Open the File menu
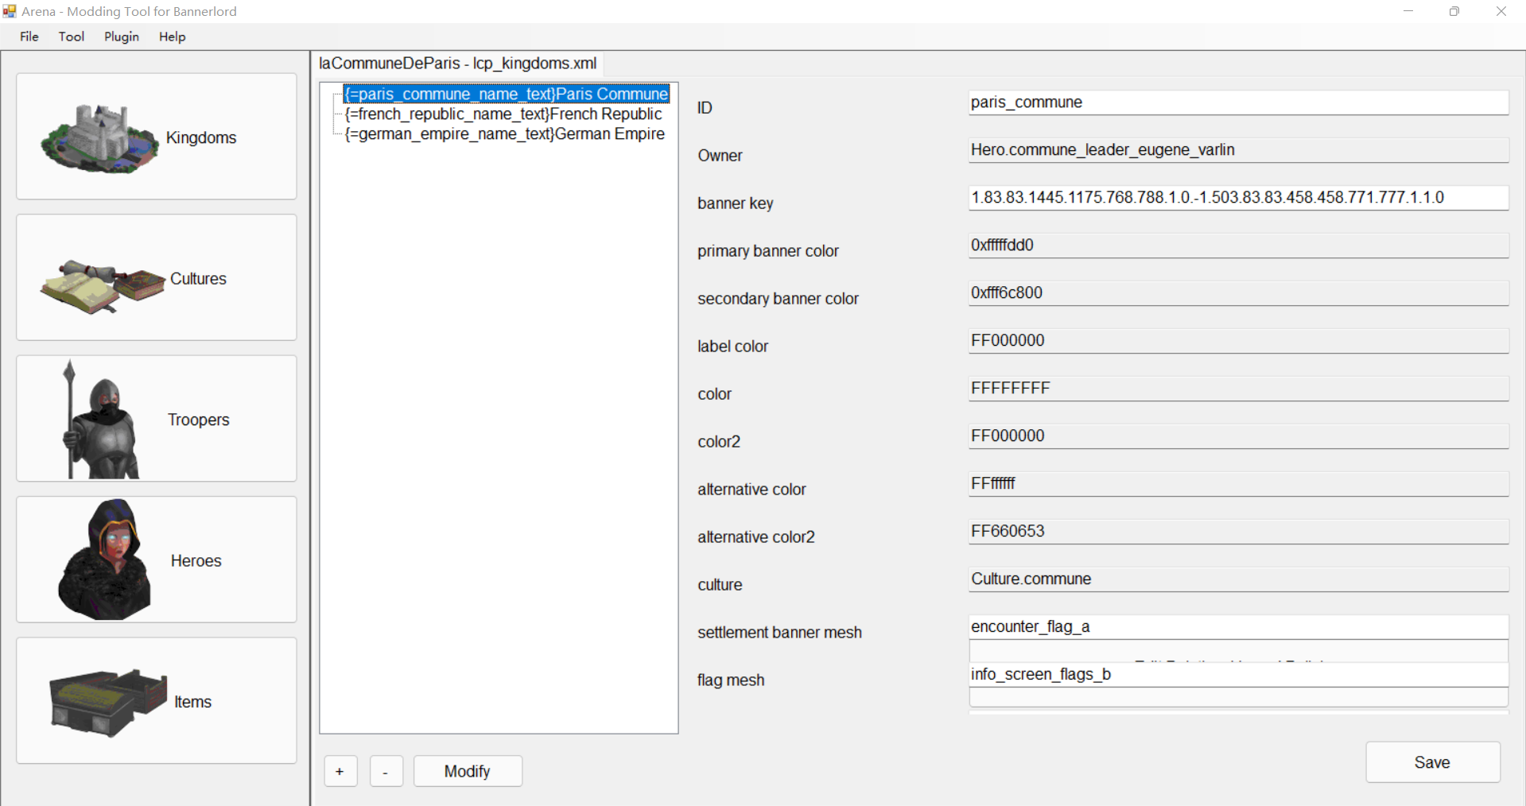 click(29, 37)
